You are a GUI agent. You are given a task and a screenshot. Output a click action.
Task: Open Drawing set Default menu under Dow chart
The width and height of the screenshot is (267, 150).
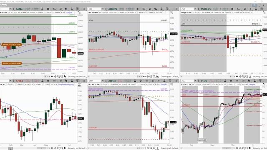coord(78,77)
